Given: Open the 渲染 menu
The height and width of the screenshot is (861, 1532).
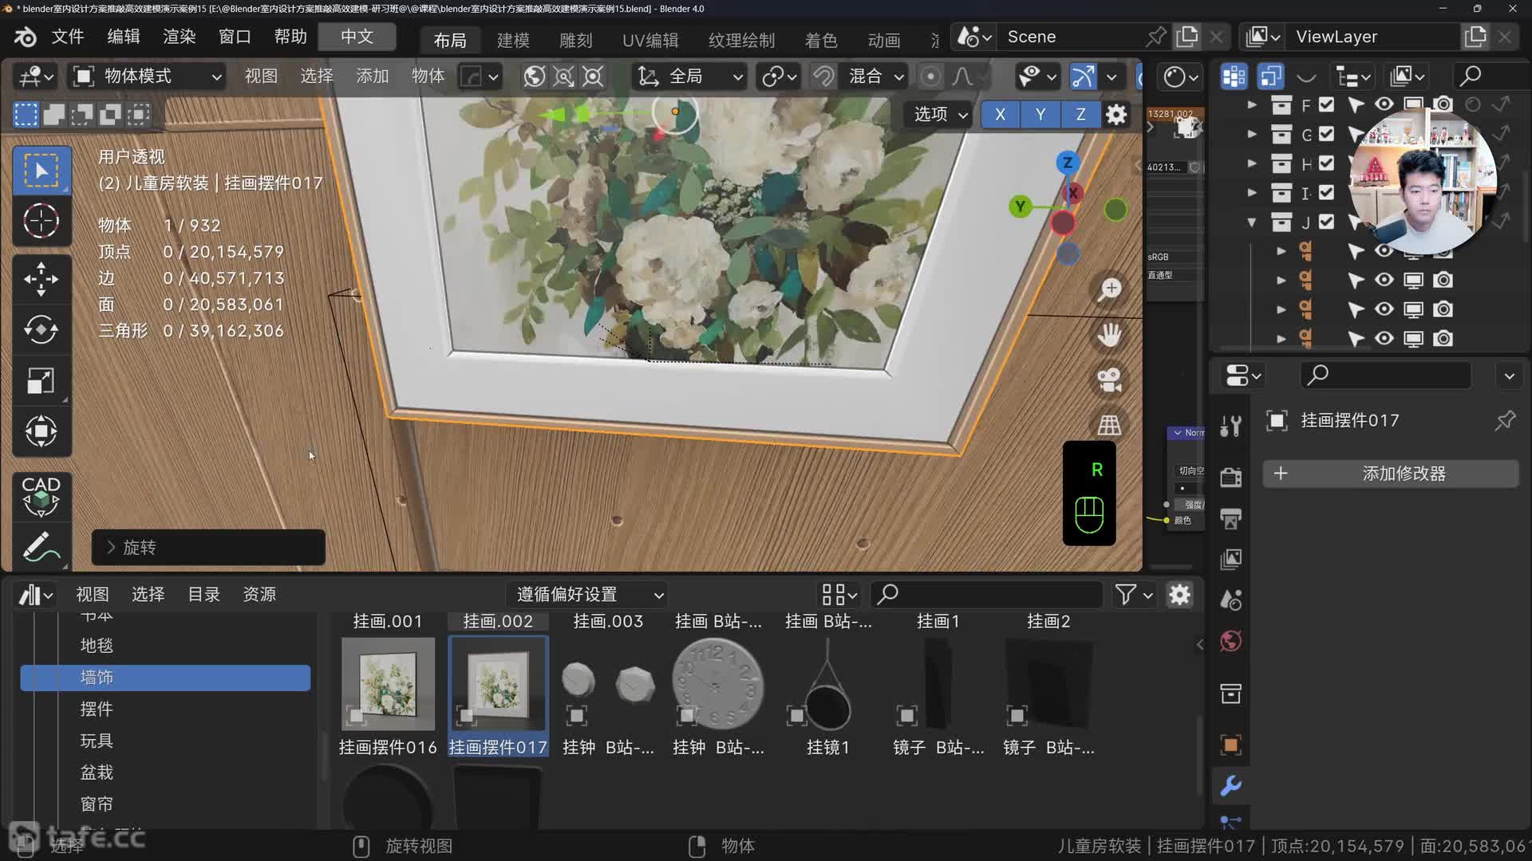Looking at the screenshot, I should coord(179,37).
